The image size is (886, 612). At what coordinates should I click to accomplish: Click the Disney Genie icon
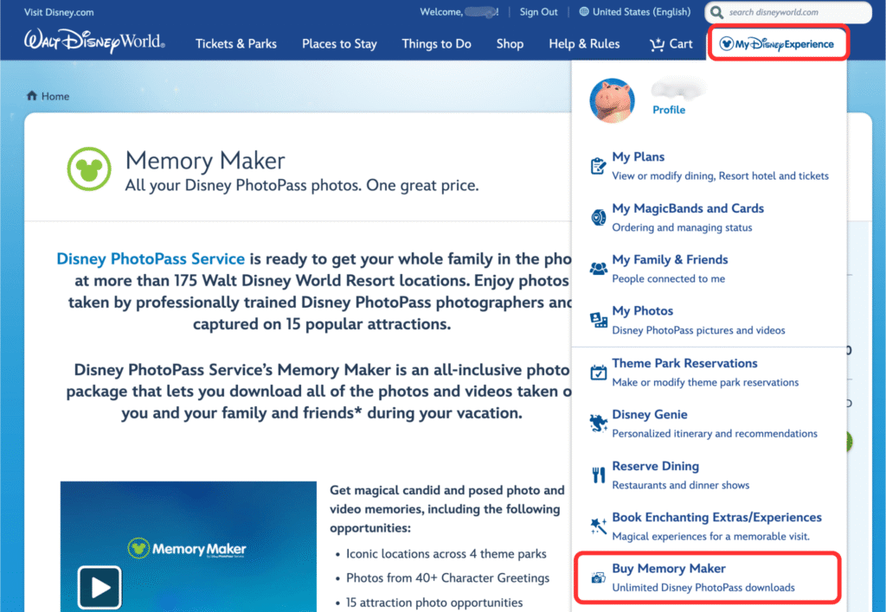(598, 423)
